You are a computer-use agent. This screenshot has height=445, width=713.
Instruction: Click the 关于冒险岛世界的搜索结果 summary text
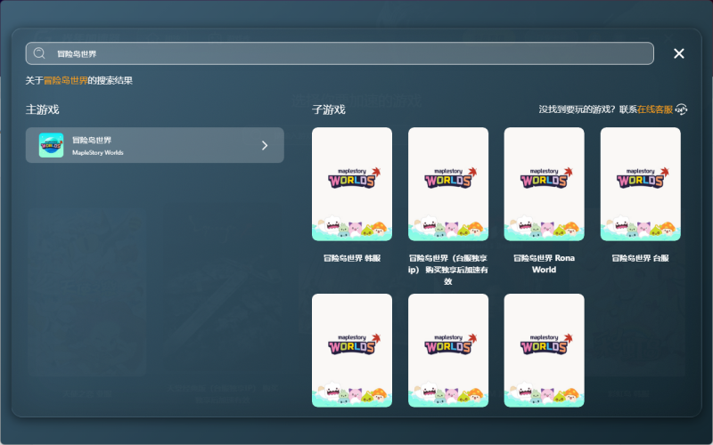click(x=79, y=80)
